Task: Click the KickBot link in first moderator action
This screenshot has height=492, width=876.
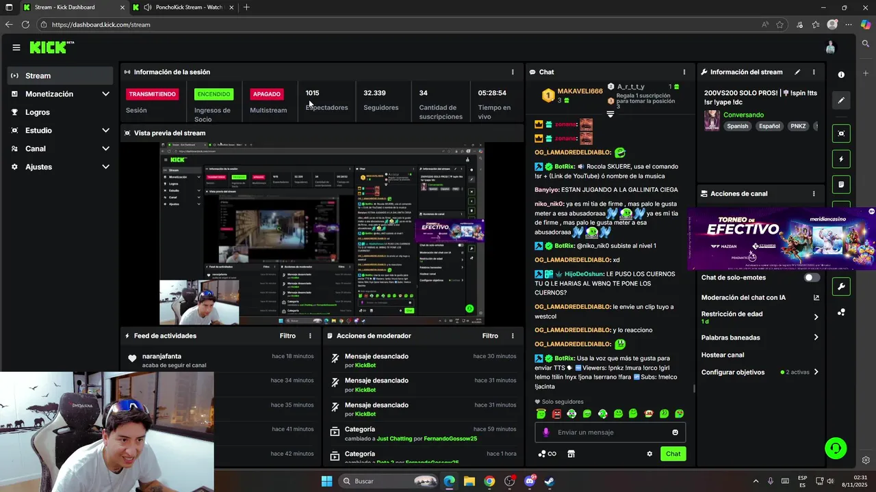Action: (365, 365)
